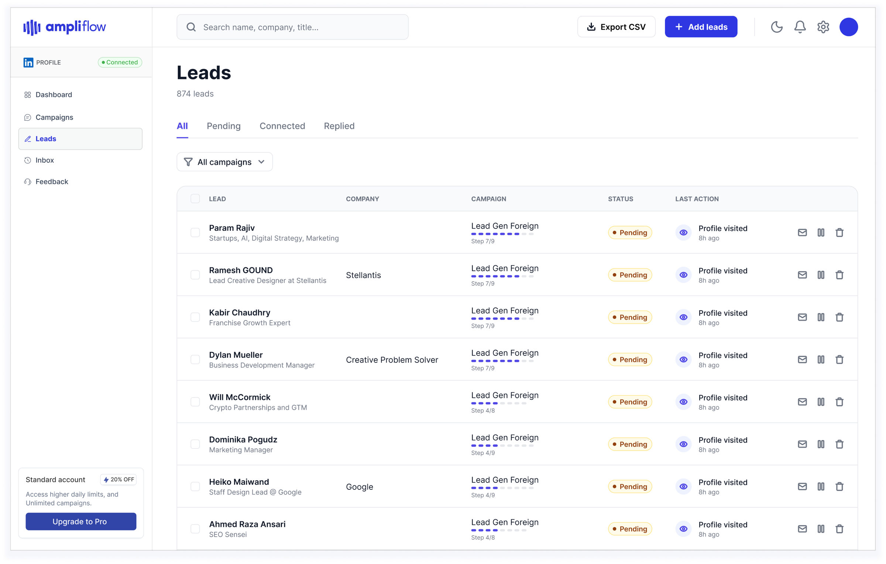Viewport: 886px width, 564px height.
Task: Switch to the Connected tab
Action: pyautogui.click(x=282, y=126)
